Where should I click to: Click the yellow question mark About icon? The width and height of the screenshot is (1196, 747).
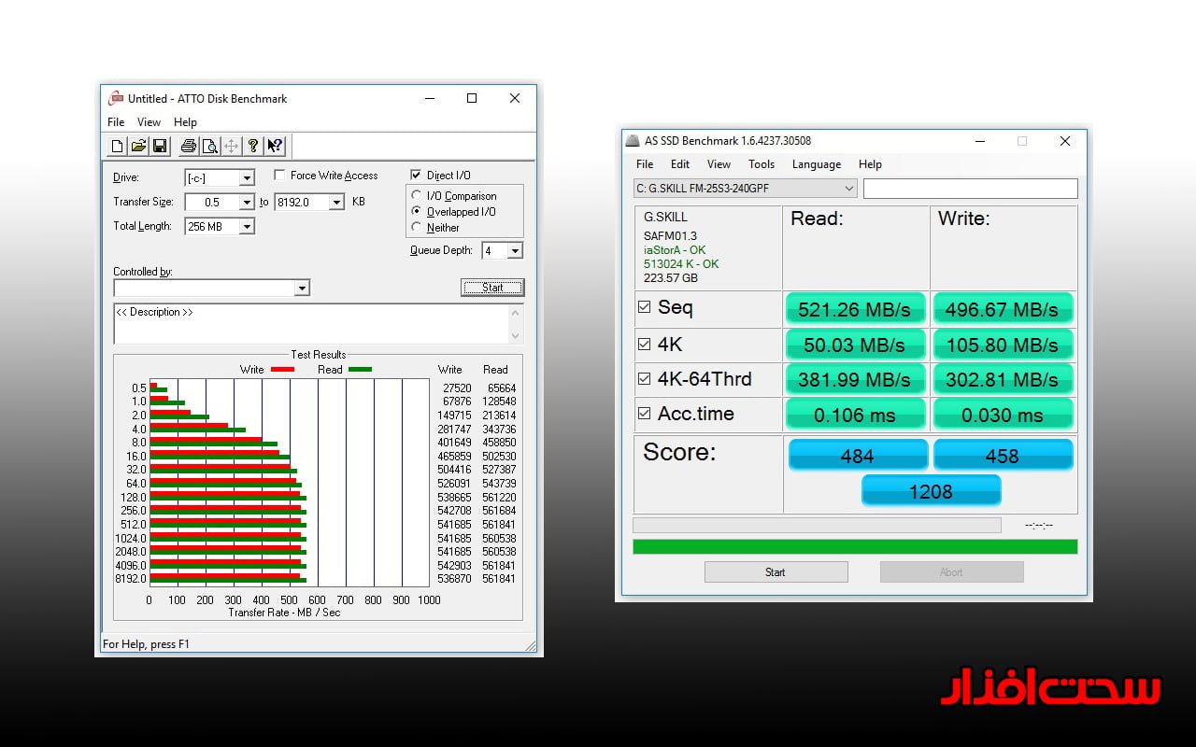pos(252,146)
